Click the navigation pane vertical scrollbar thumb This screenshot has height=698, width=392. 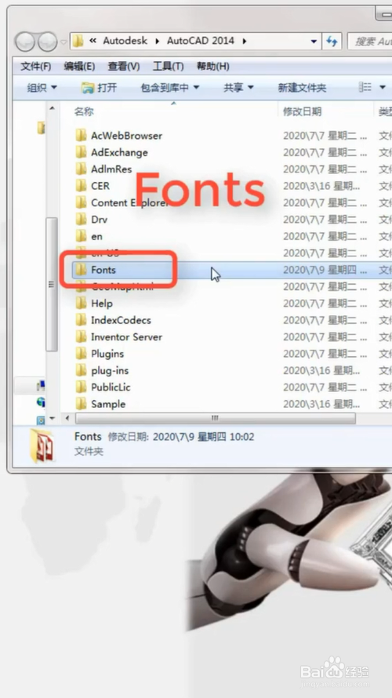(x=52, y=285)
